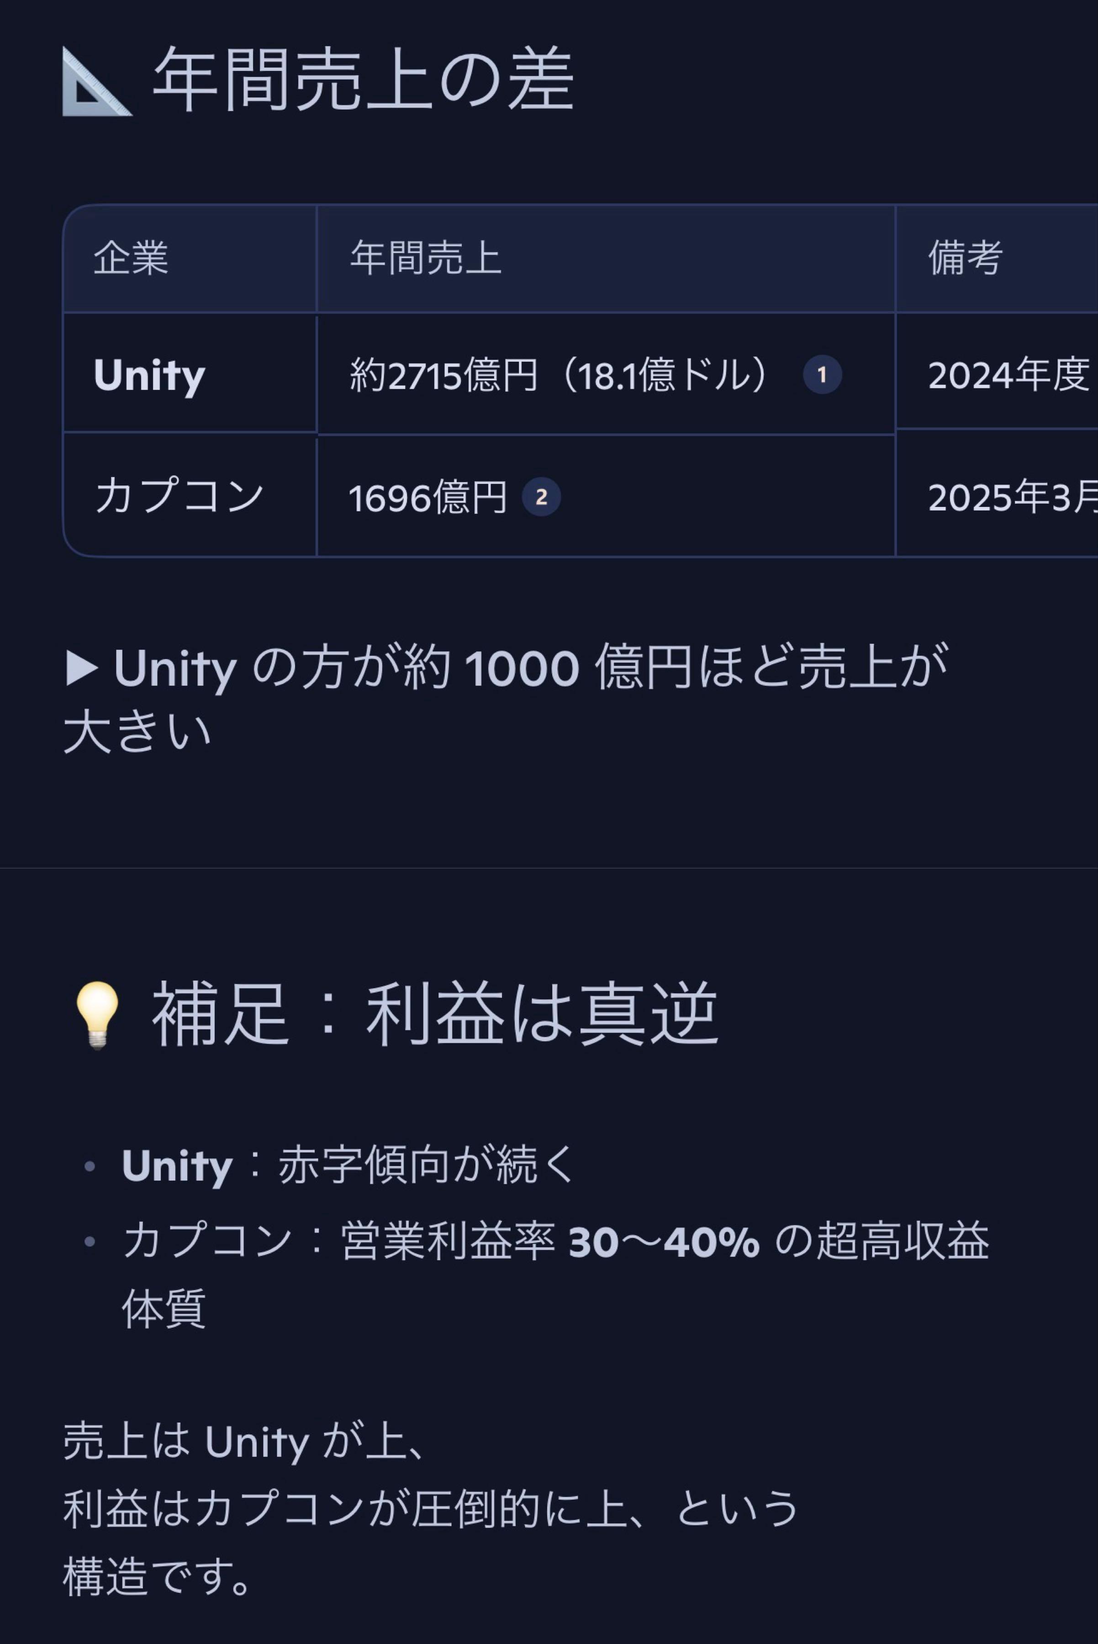Open citation badge 2 beside 1696億円
This screenshot has width=1098, height=1644.
(541, 497)
